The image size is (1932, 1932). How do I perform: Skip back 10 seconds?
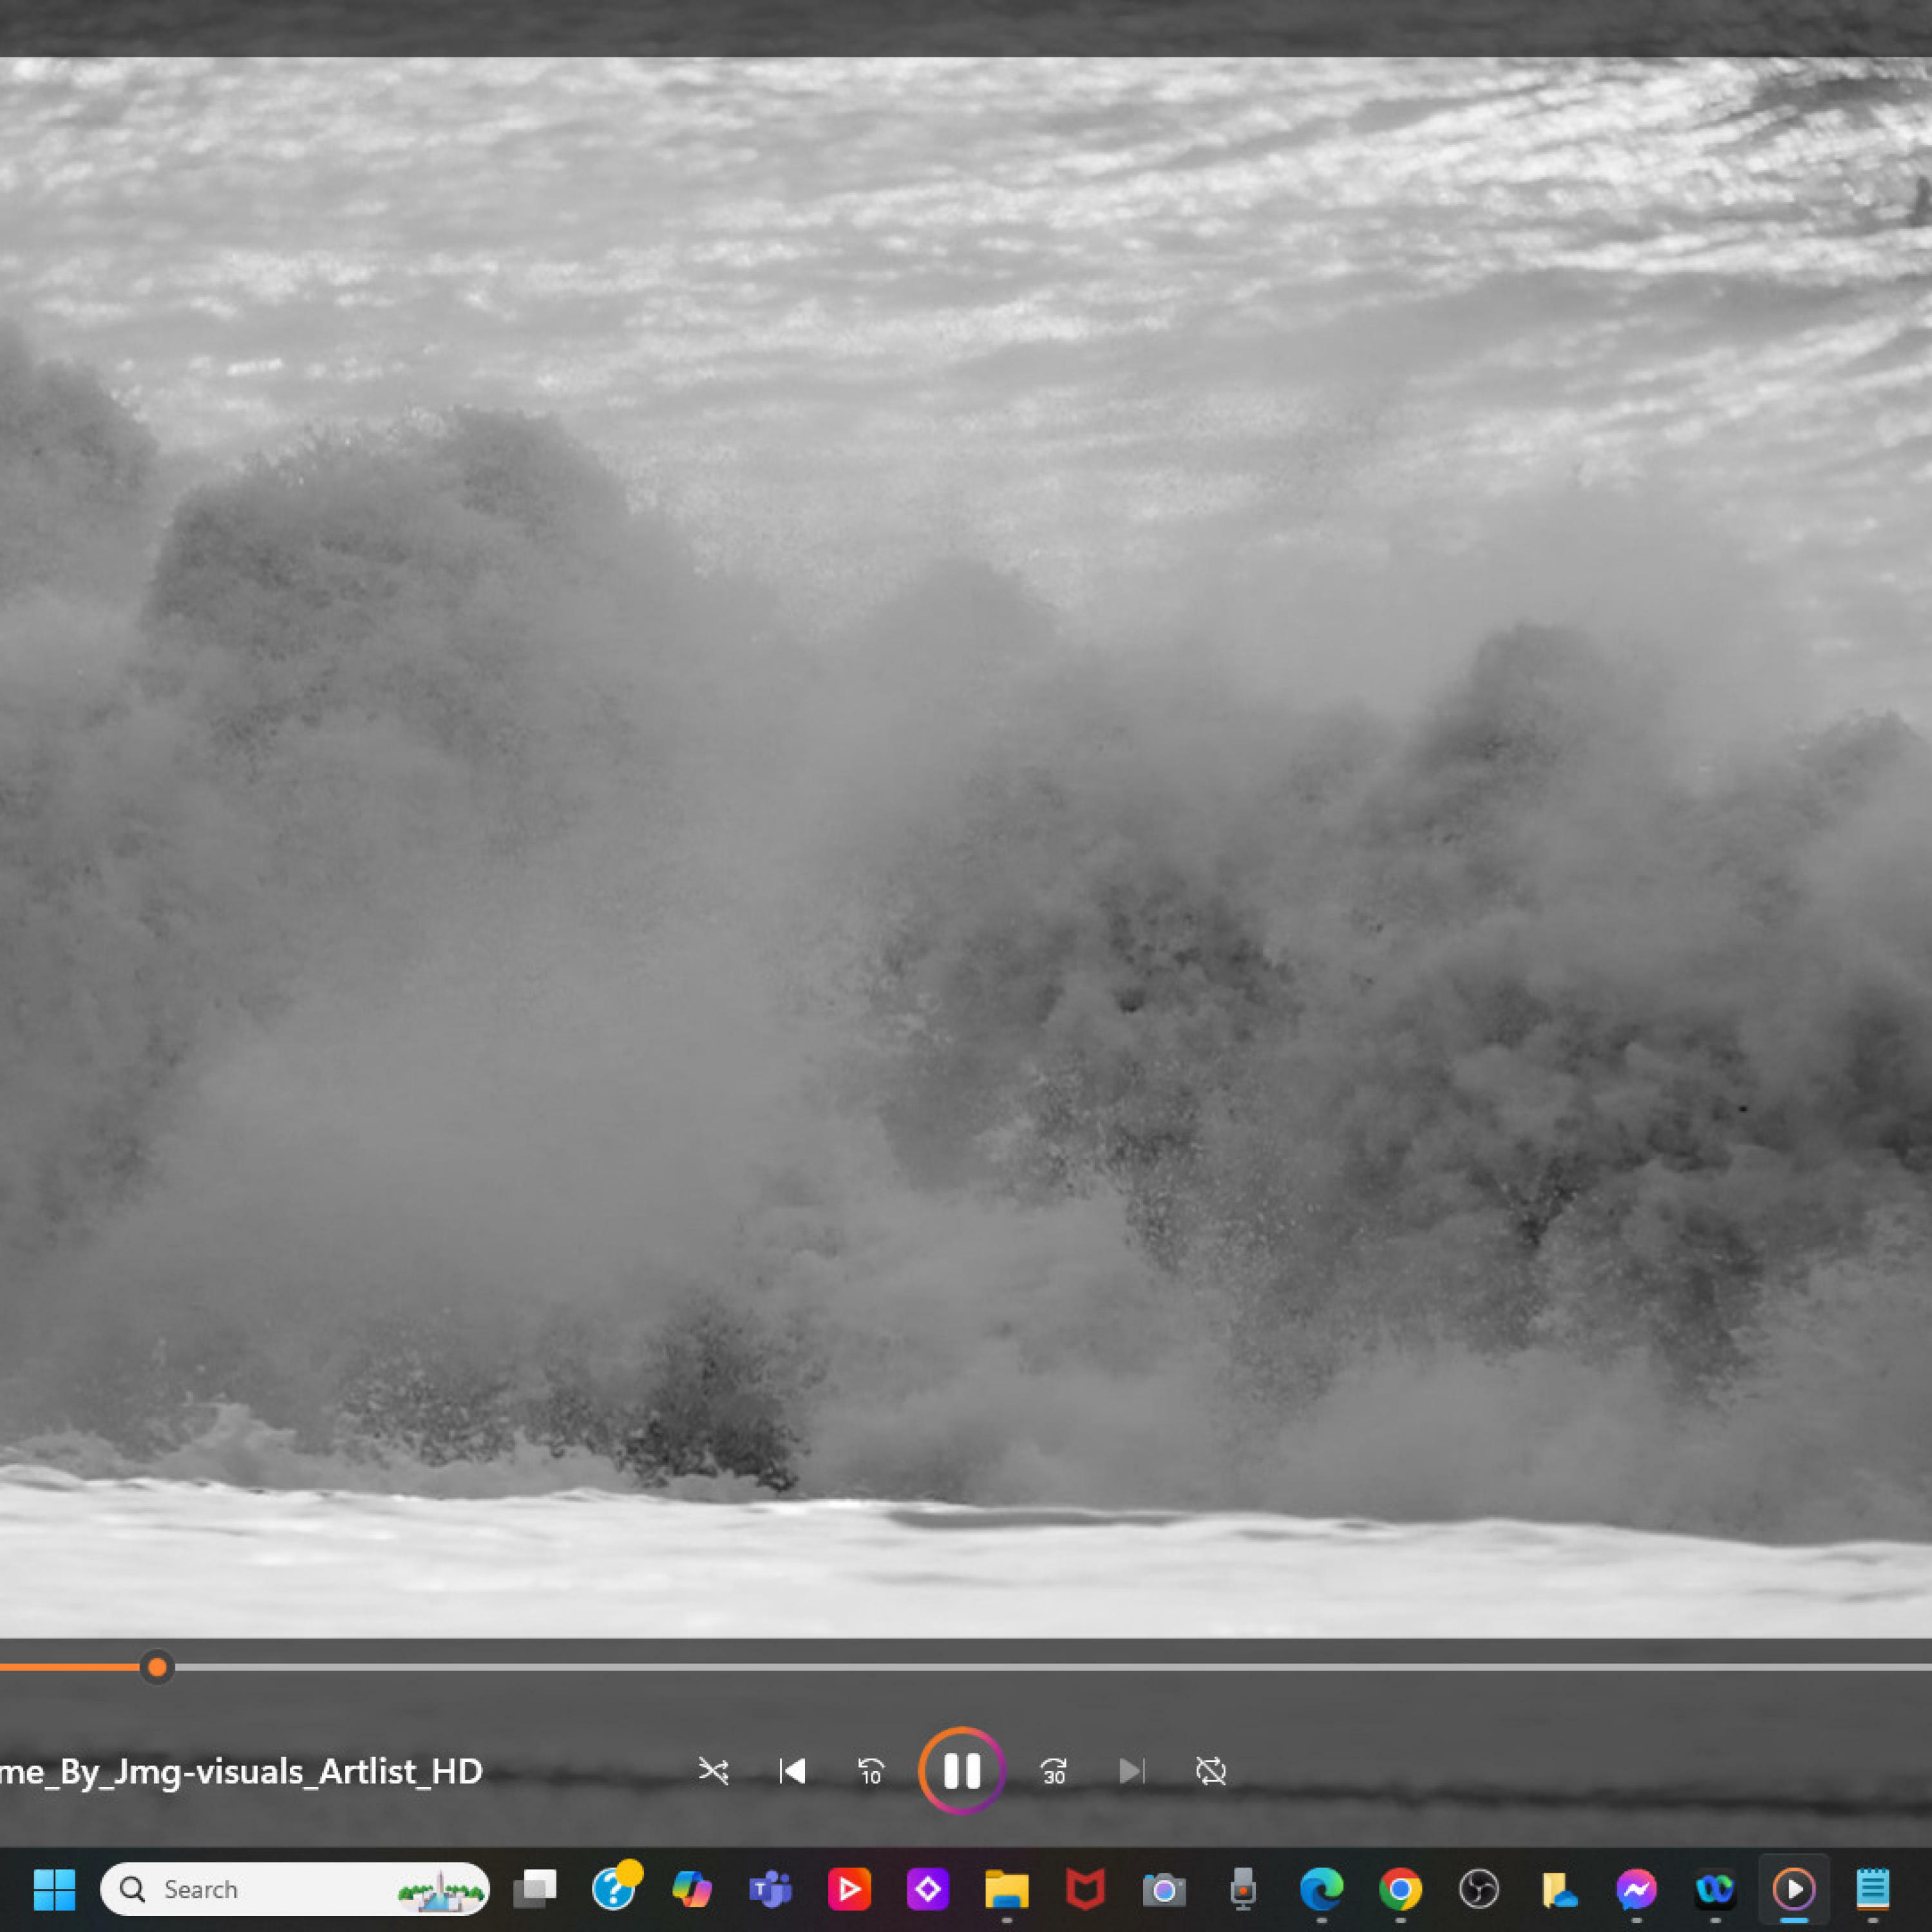coord(871,1771)
